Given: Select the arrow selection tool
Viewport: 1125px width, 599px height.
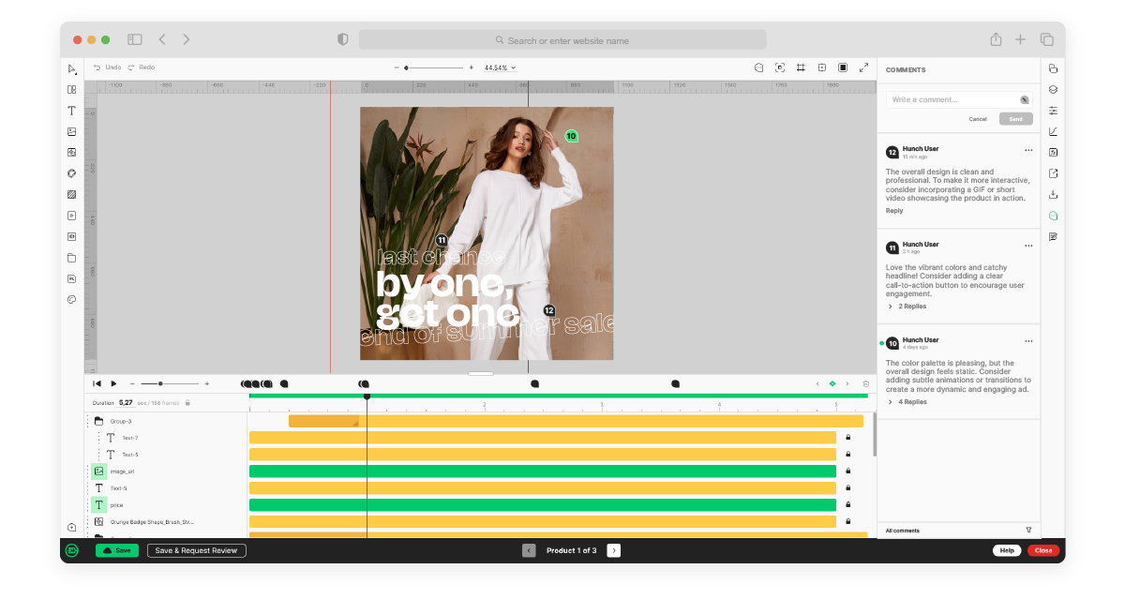Looking at the screenshot, I should click(x=70, y=67).
